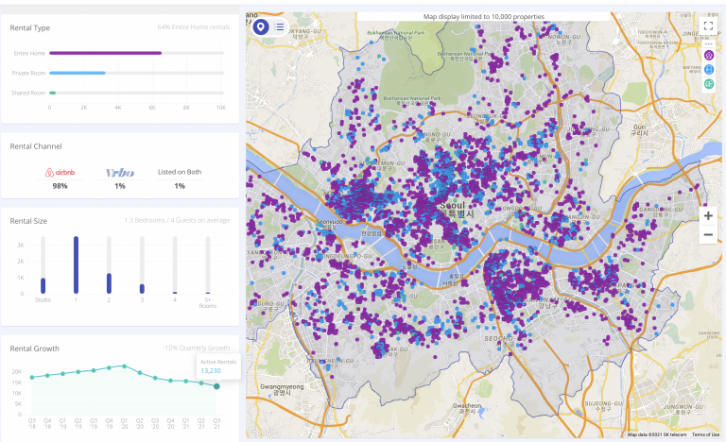
Task: Select the Private Room bar
Action: click(77, 73)
